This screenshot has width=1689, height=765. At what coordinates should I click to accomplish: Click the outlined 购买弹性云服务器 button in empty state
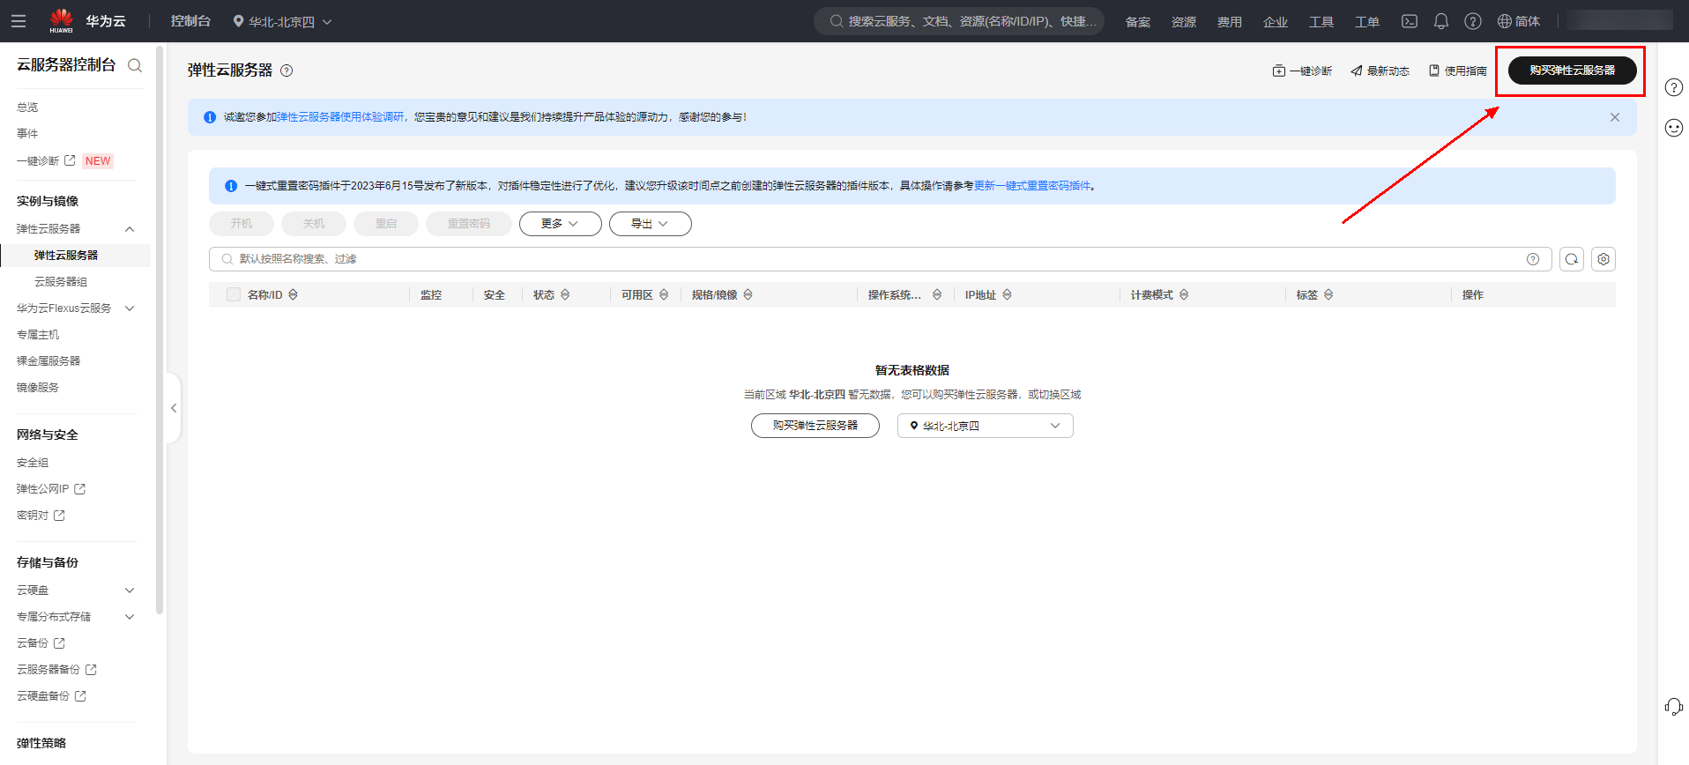815,426
